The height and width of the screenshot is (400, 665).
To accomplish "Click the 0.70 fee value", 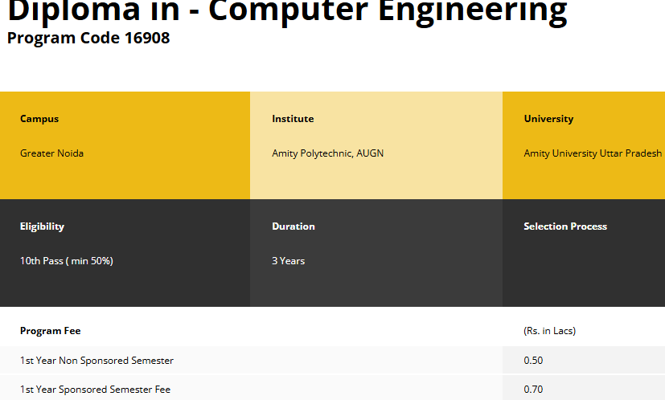I will coord(533,390).
